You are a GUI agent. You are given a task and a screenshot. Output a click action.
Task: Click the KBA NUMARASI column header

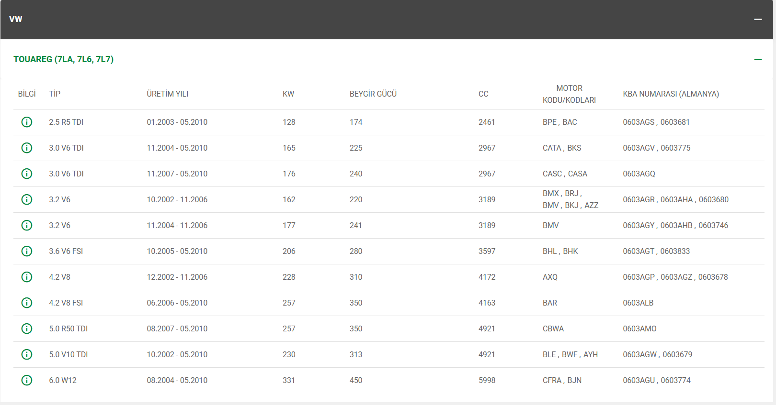(671, 94)
